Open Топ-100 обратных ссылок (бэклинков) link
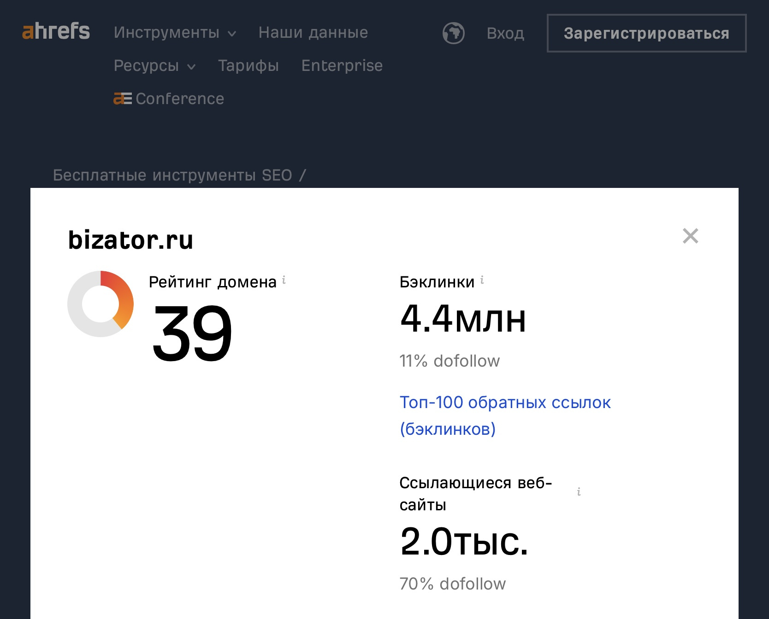 (x=505, y=415)
